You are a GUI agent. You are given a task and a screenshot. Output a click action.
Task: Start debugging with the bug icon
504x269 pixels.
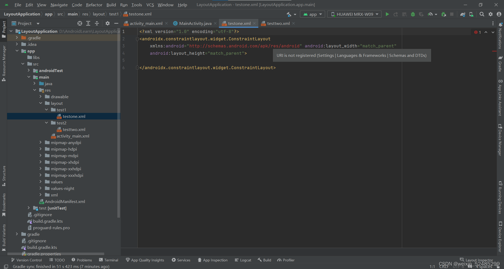click(x=413, y=14)
